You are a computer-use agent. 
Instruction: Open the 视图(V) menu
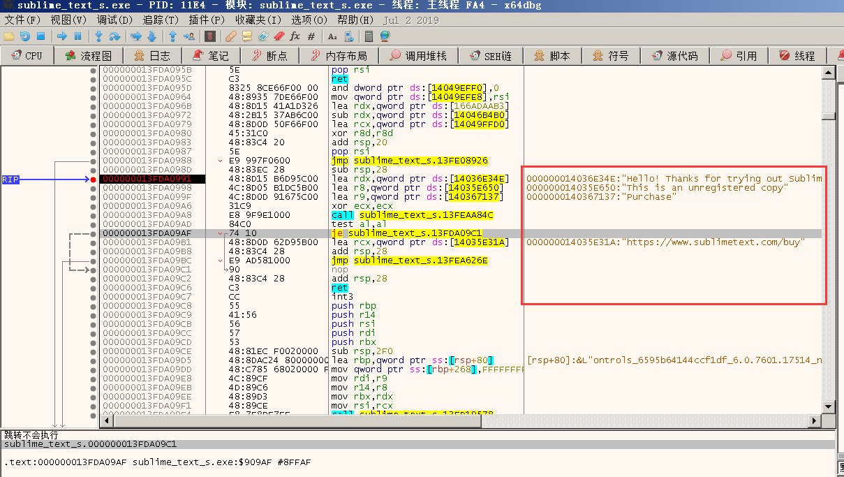tap(68, 20)
